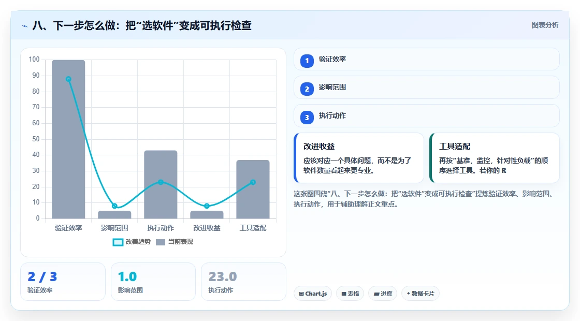Click the 执行动作 bar in chart

tap(161, 184)
